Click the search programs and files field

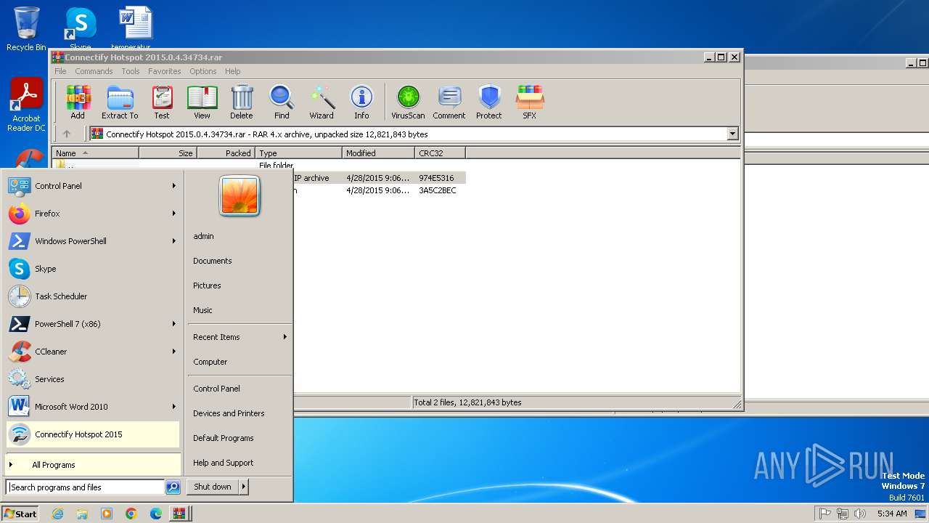[86, 487]
